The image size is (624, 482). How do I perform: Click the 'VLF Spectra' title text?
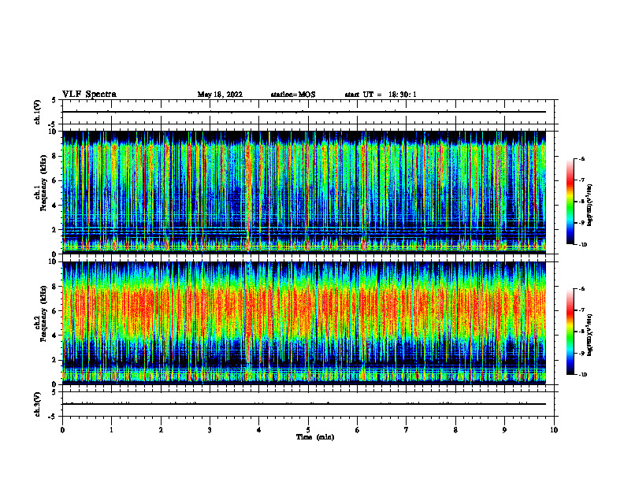point(89,95)
